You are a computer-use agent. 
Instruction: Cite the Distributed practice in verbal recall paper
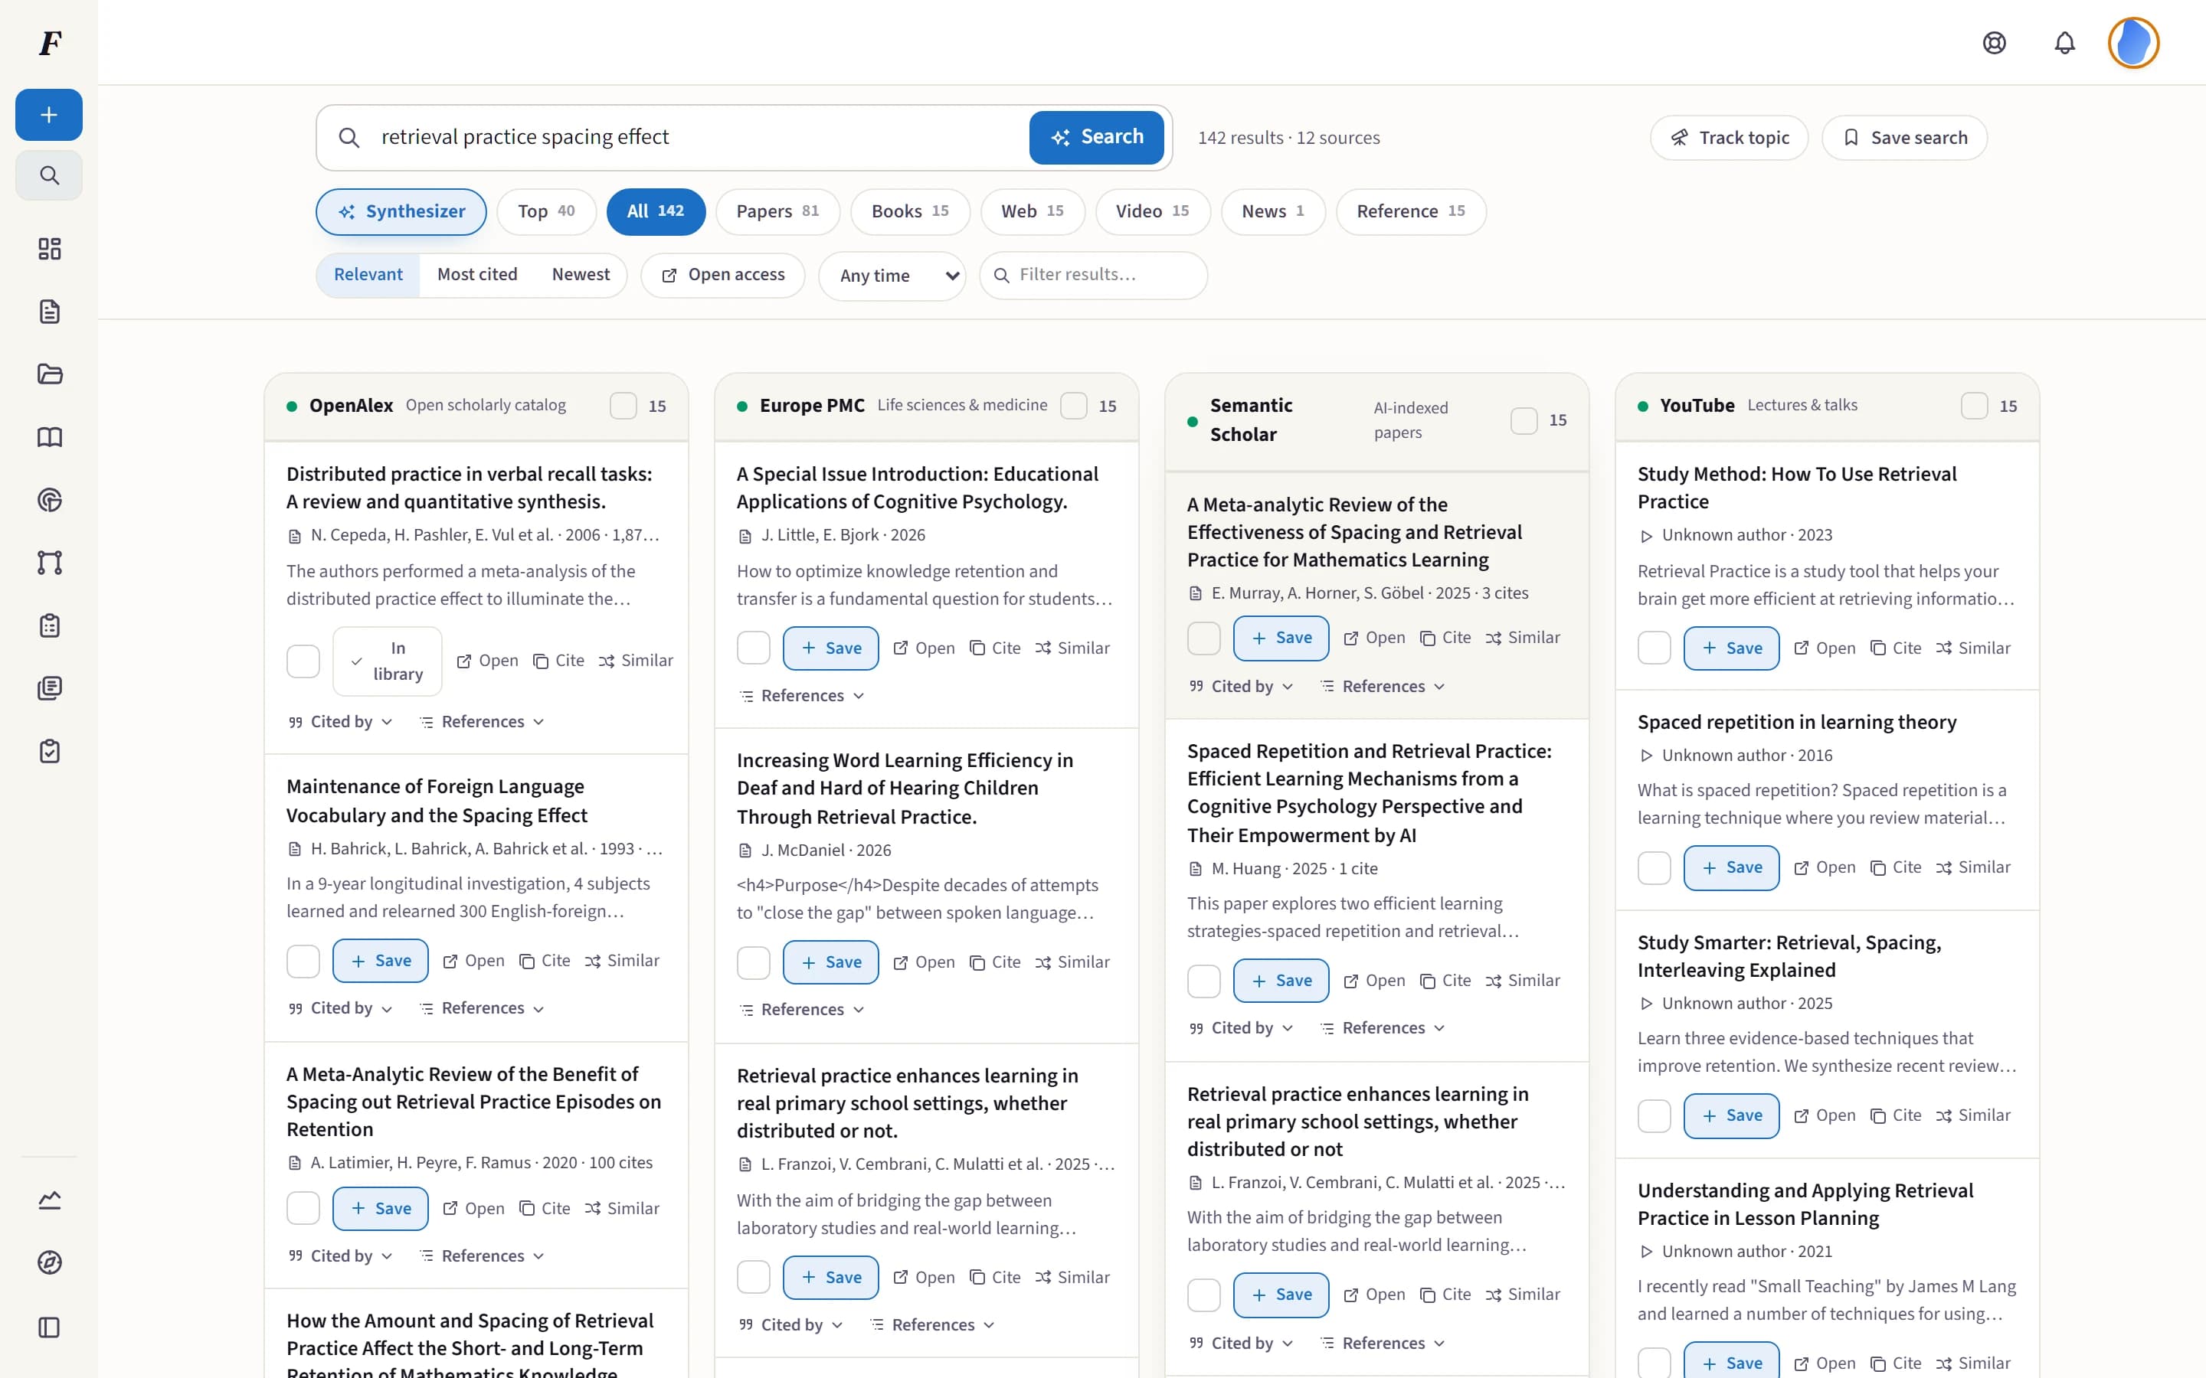pos(559,661)
